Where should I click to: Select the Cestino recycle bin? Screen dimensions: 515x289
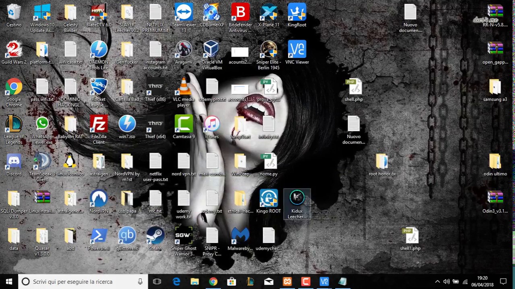coord(14,15)
